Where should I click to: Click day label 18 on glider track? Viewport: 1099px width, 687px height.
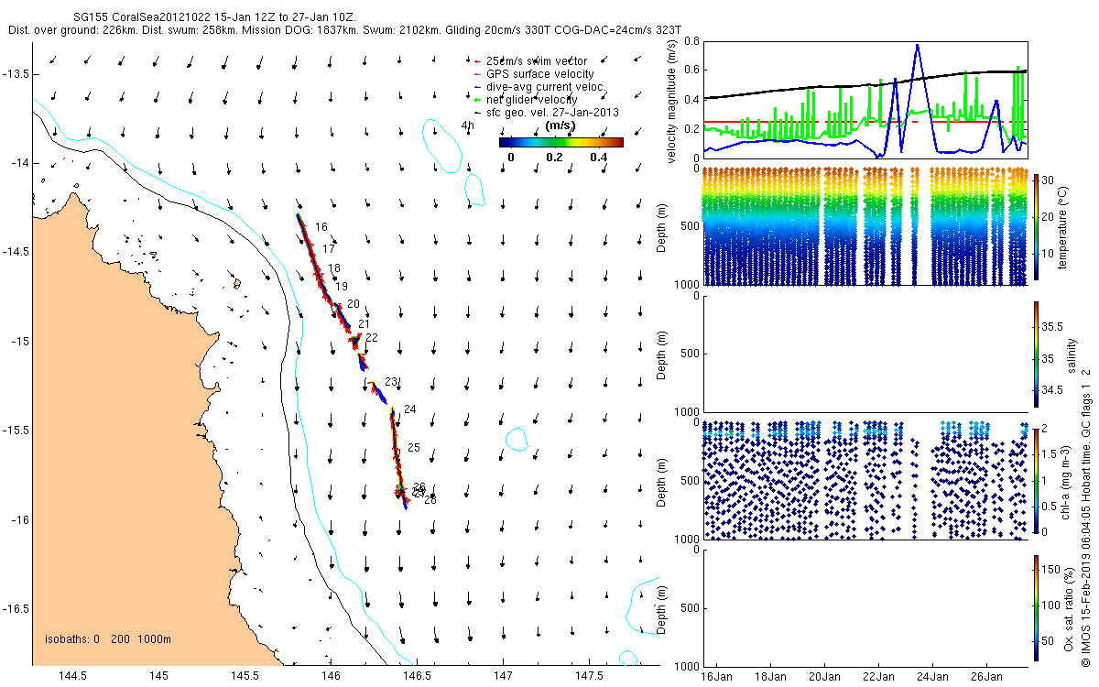(334, 268)
